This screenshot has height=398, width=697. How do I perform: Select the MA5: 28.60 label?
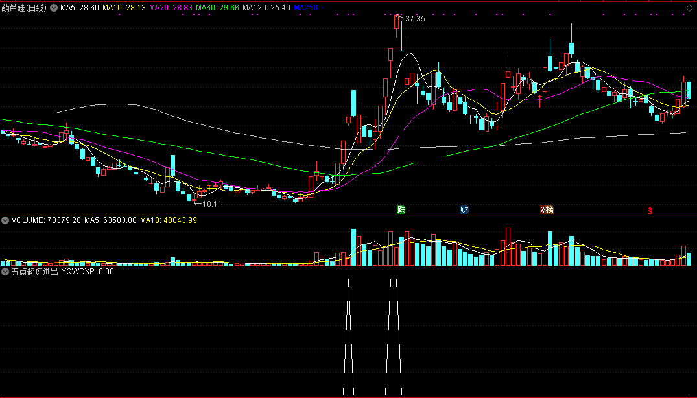pyautogui.click(x=80, y=8)
